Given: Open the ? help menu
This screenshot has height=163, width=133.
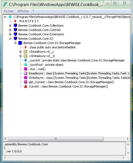Looking at the screenshot, I should click(x=33, y=11).
